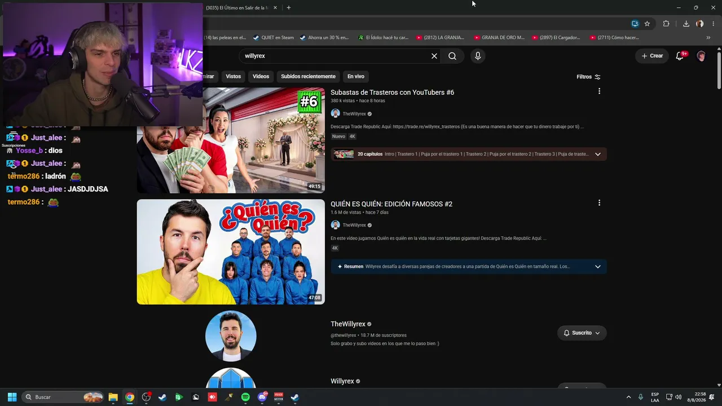Click channel name under QUIÉN ES QUIÉN video
Viewport: 722px width, 406px height.
(x=354, y=225)
